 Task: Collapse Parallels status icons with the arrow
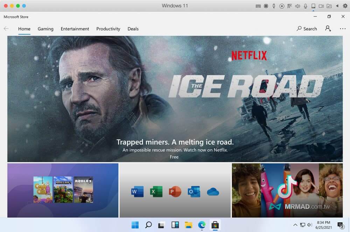click(x=337, y=6)
